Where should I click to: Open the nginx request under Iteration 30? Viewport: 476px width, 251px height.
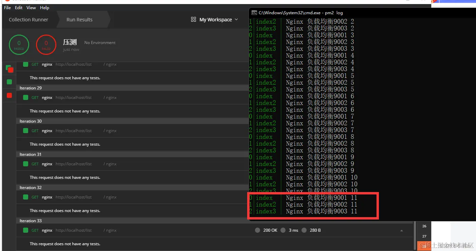pos(47,131)
